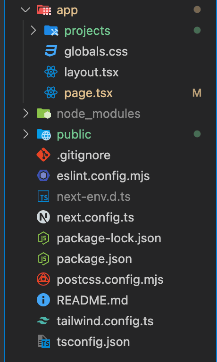Select the projects folder name
The height and width of the screenshot is (362, 217).
click(x=87, y=31)
